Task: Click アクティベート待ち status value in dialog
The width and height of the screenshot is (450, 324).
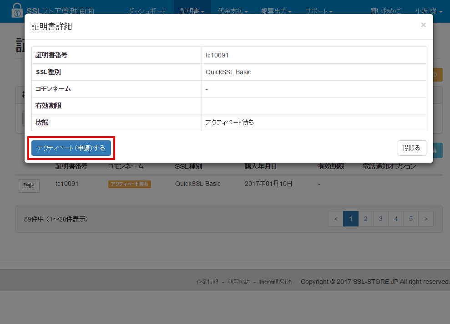Action: coord(230,123)
